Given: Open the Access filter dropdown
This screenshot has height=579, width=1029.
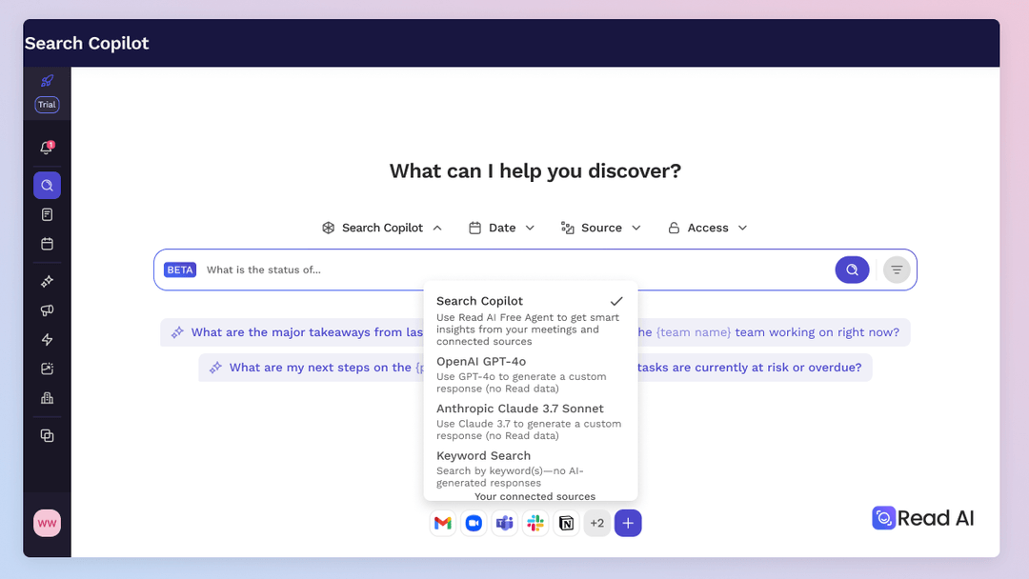Looking at the screenshot, I should click(x=707, y=228).
